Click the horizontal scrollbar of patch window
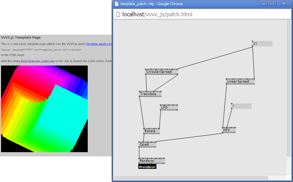 [191, 178]
